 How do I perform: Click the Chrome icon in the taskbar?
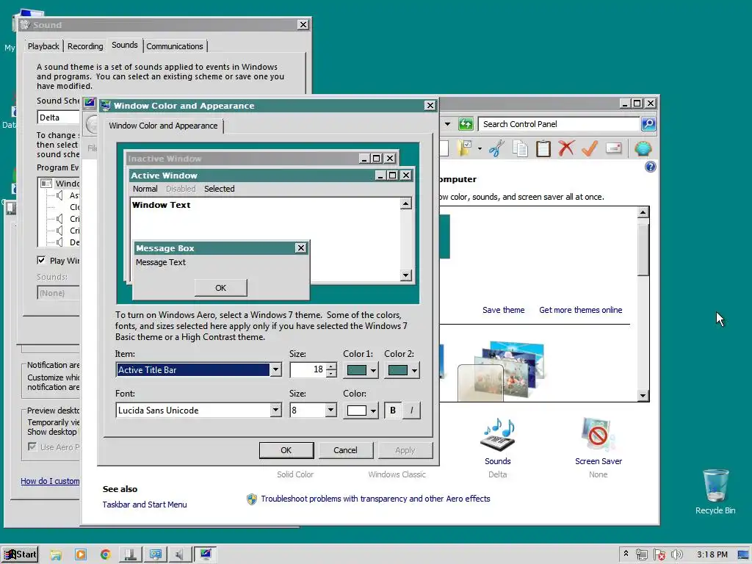click(106, 554)
